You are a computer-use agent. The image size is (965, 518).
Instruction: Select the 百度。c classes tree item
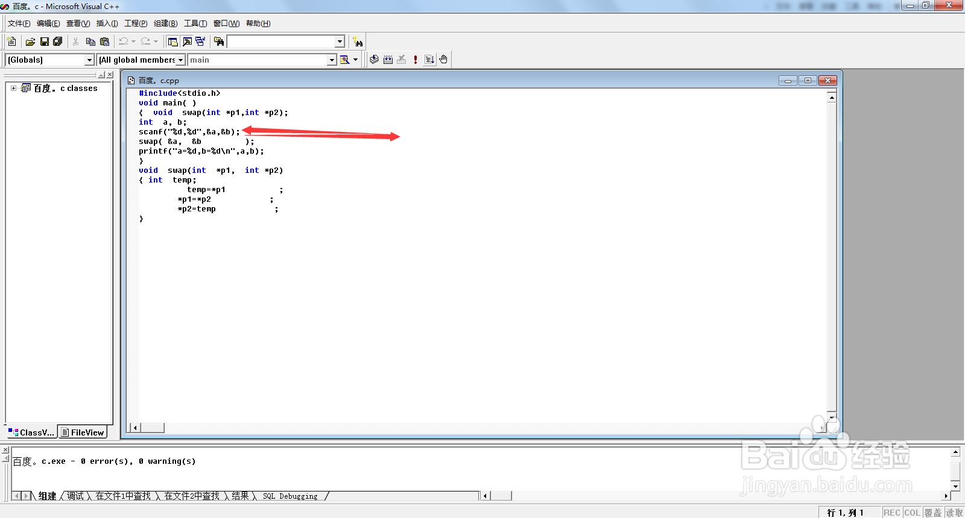pyautogui.click(x=65, y=88)
